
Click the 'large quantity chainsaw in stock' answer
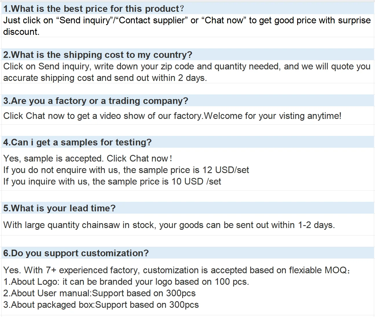(x=169, y=225)
